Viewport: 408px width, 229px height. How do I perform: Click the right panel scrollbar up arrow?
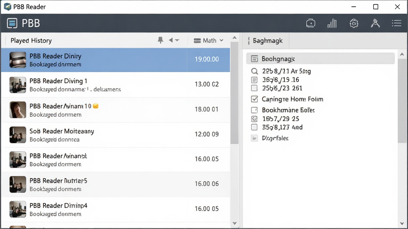(x=402, y=54)
